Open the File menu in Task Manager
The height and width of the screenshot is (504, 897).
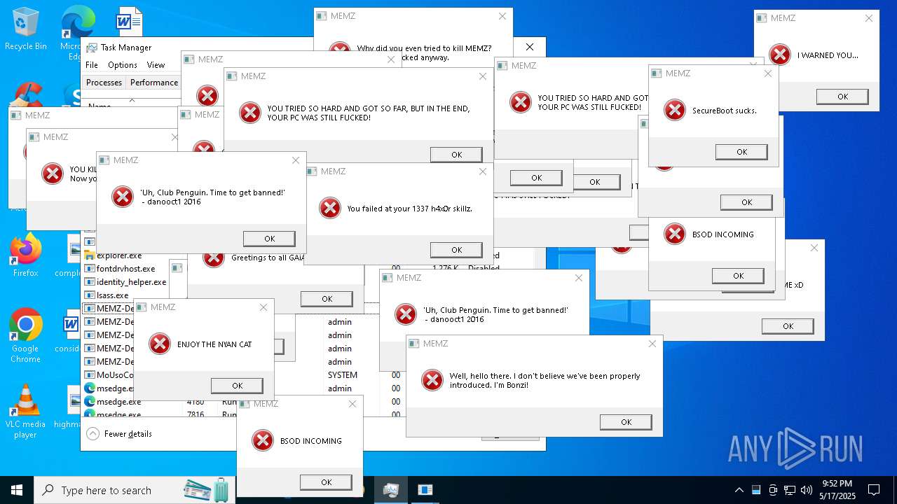(x=92, y=65)
